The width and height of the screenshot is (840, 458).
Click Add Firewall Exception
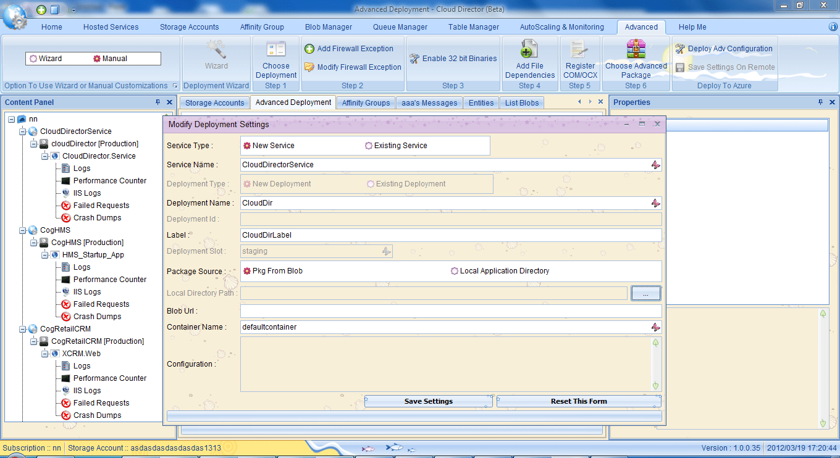tap(349, 49)
